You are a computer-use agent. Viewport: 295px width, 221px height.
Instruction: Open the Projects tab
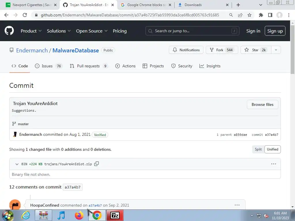[153, 66]
